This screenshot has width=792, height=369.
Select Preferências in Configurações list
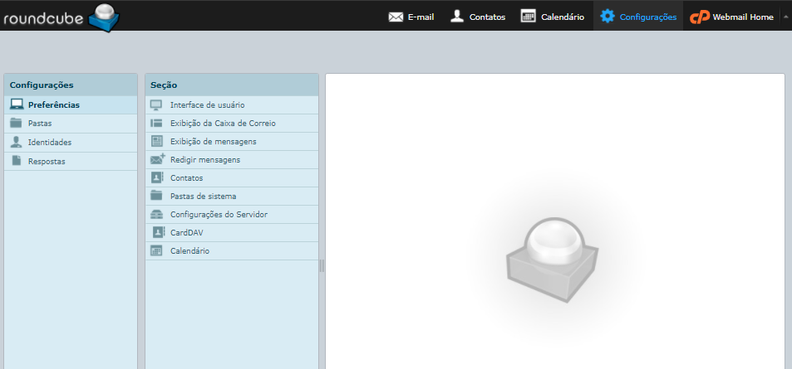(x=71, y=104)
